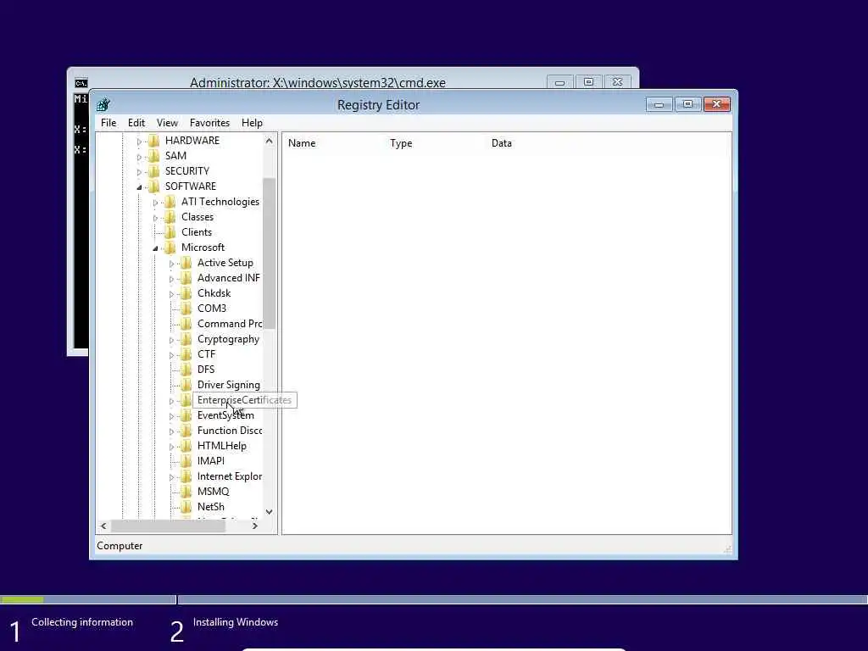Viewport: 868px width, 651px height.
Task: Click the tree horizontal scrollbar thumb
Action: 168,526
